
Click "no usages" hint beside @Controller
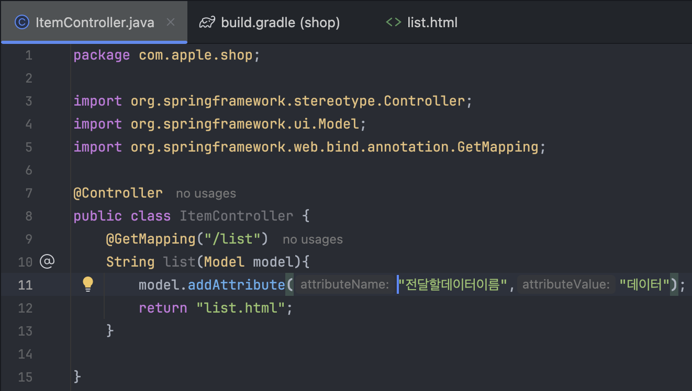[206, 193]
